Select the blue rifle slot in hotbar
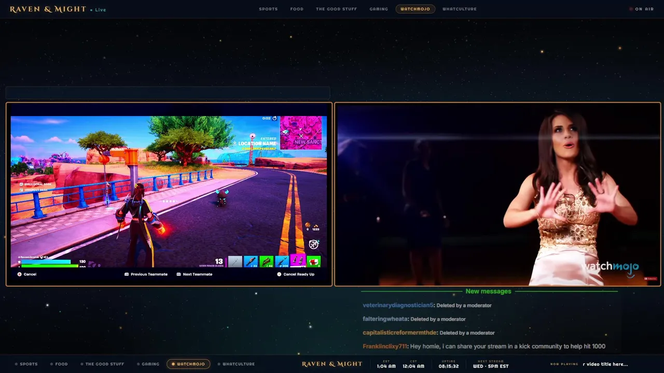 coord(282,262)
